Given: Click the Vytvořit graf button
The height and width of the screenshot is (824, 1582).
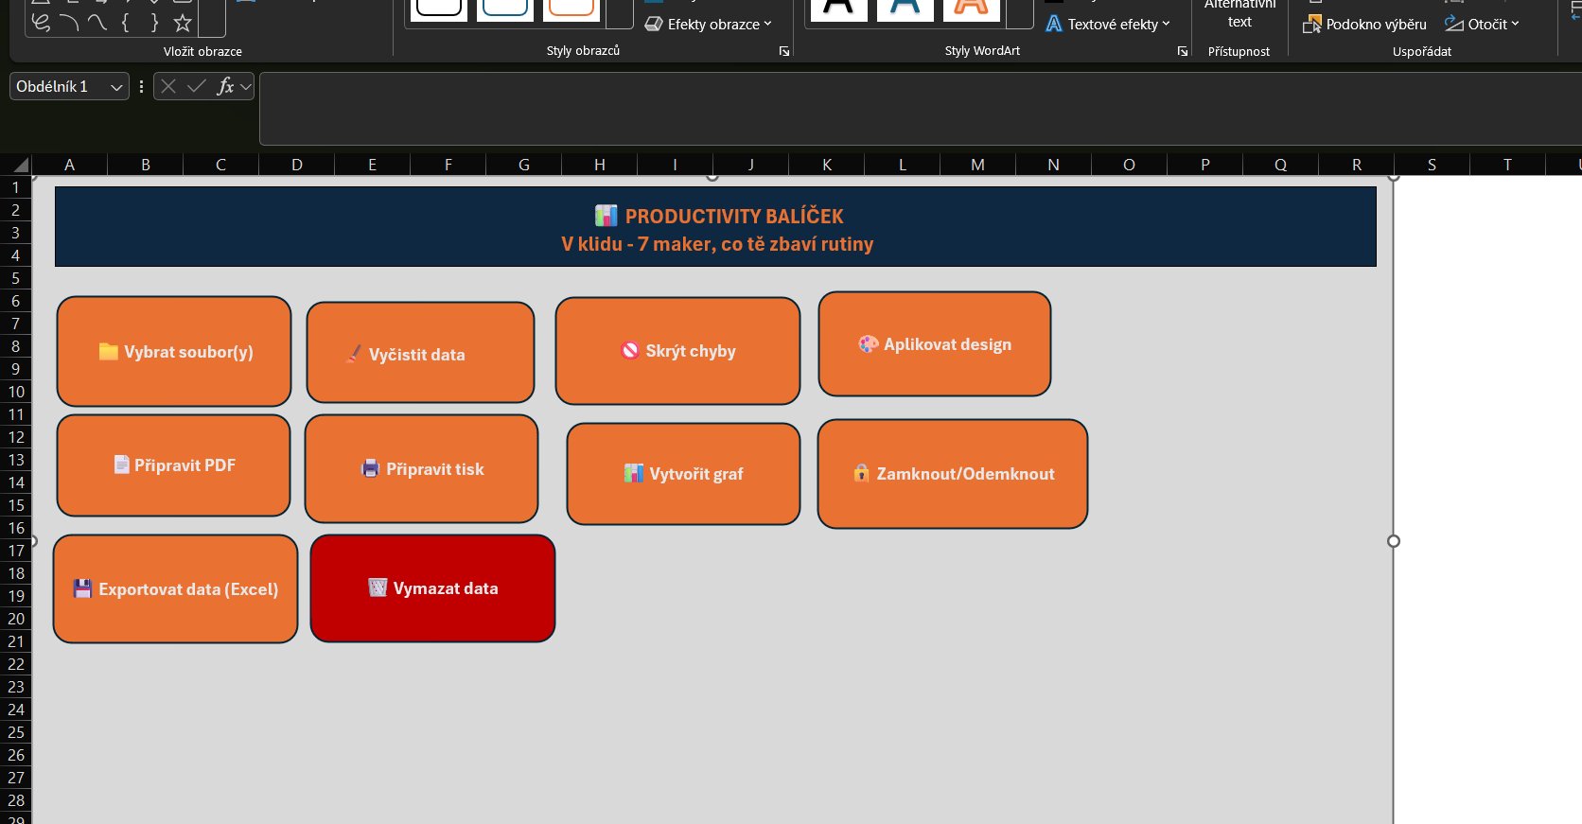Looking at the screenshot, I should (x=683, y=474).
